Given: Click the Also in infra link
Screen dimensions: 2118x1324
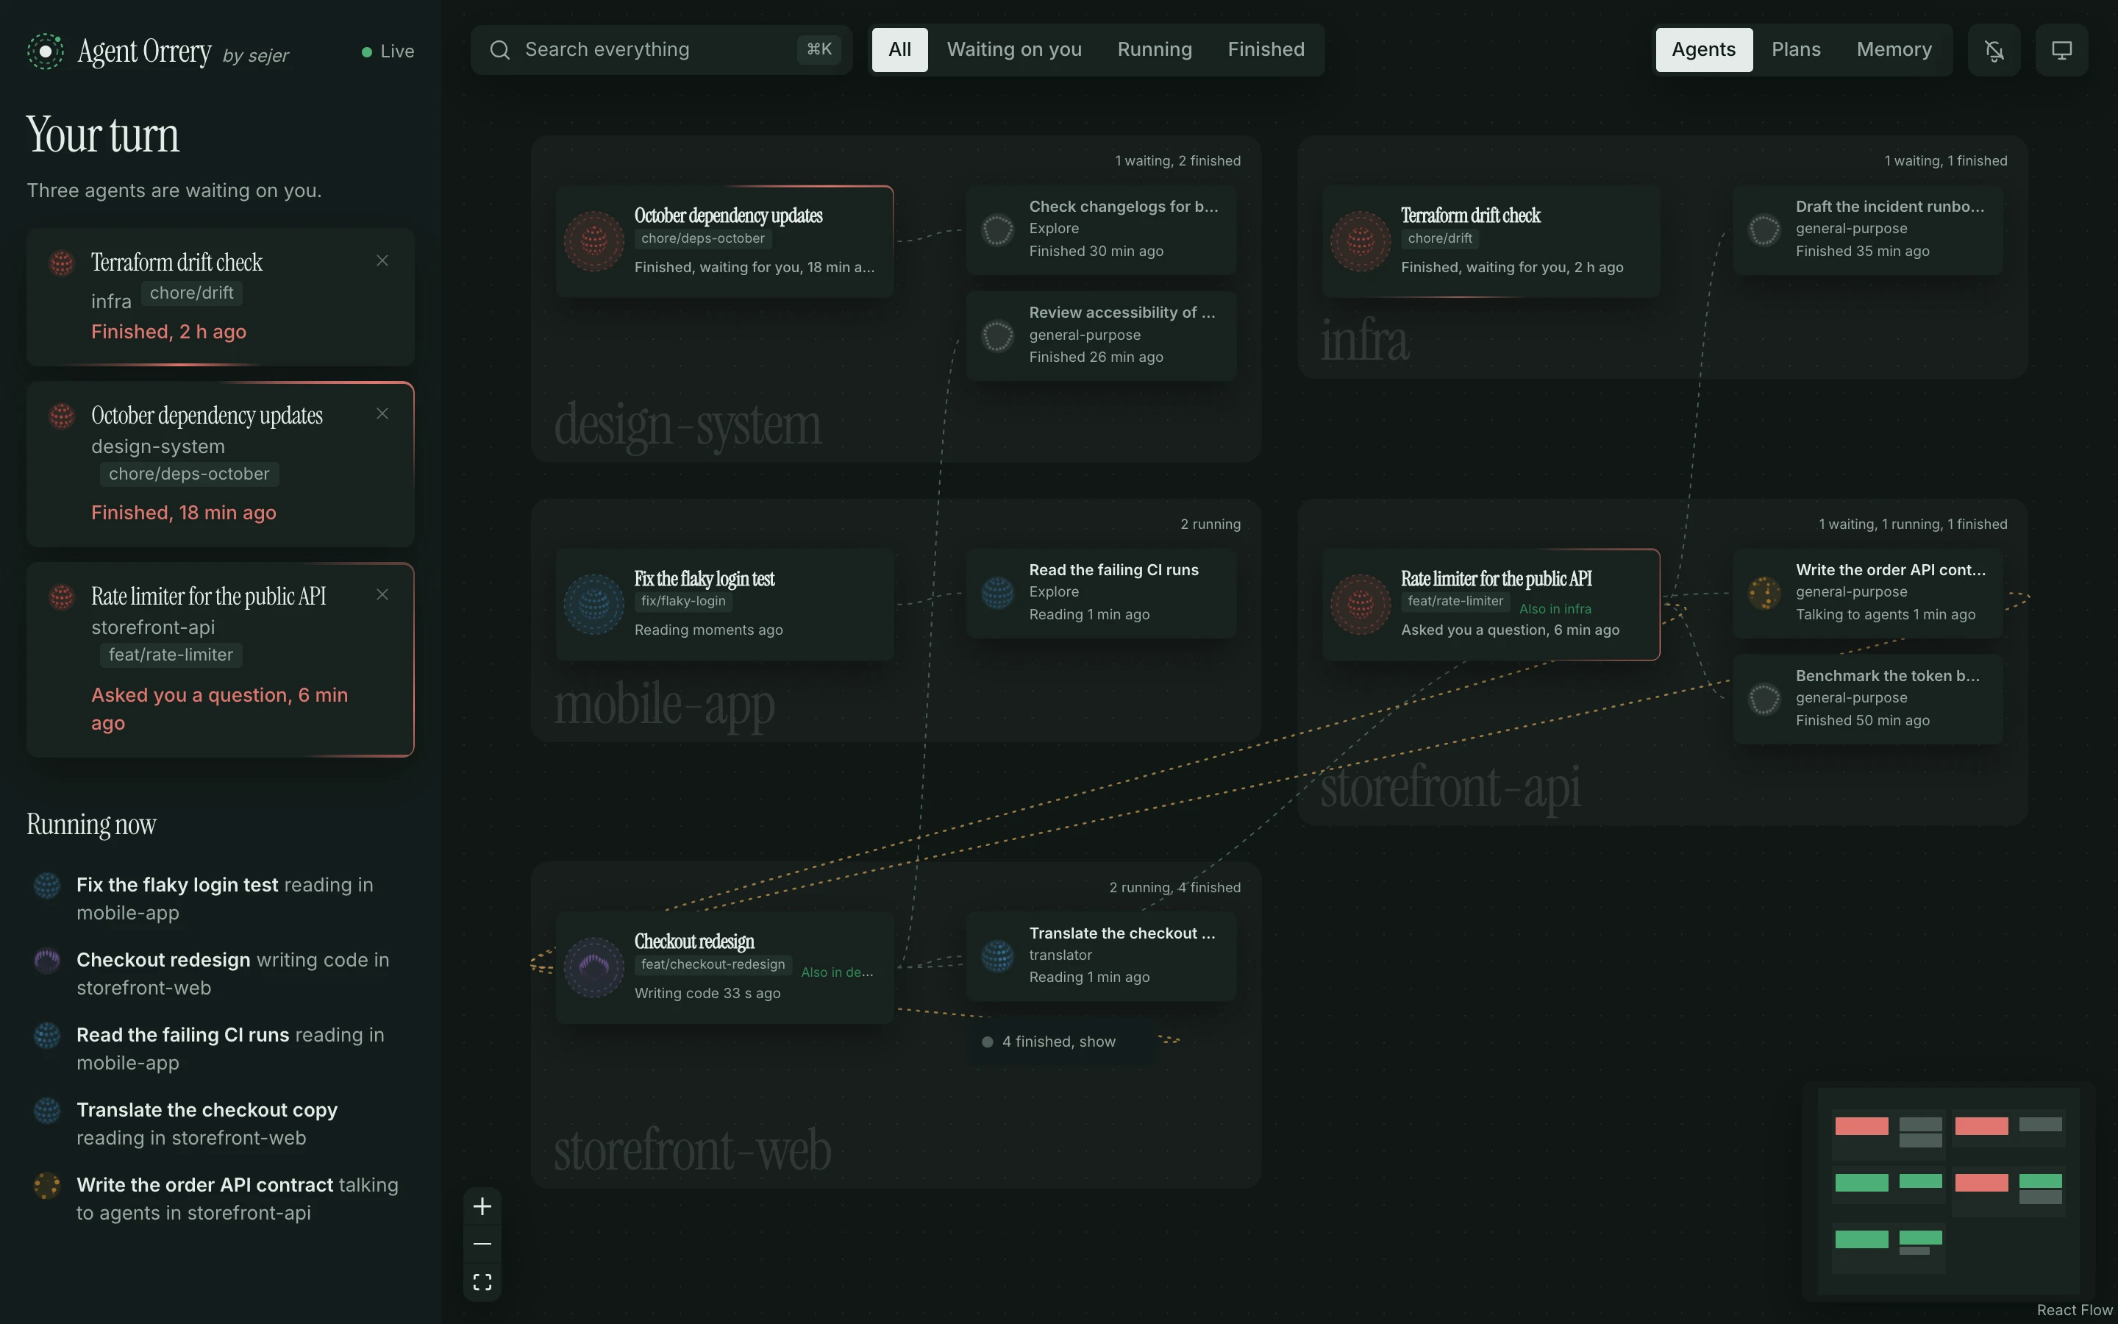Looking at the screenshot, I should pyautogui.click(x=1555, y=608).
